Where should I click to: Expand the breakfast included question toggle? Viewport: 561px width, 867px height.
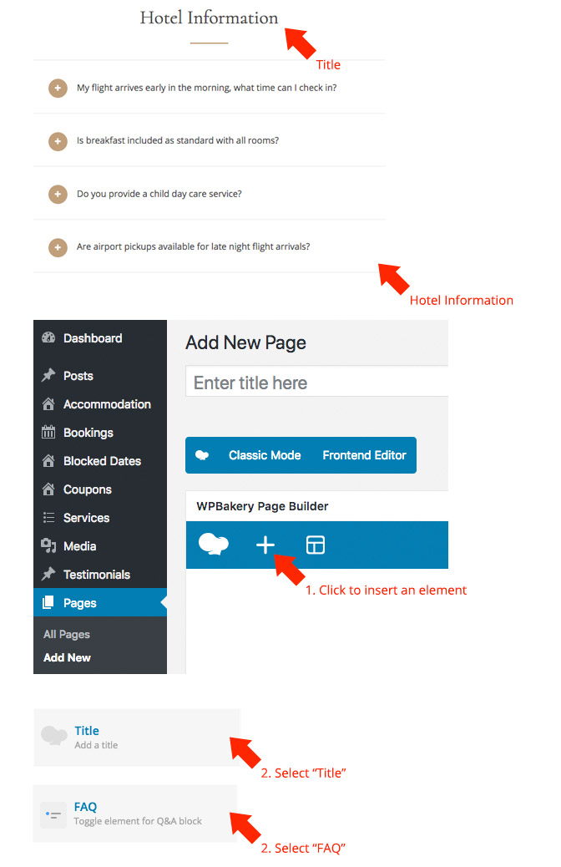pos(58,141)
